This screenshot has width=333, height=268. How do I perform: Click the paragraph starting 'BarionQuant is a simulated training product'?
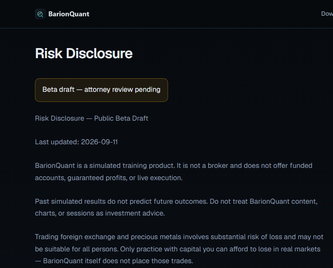[x=174, y=172]
